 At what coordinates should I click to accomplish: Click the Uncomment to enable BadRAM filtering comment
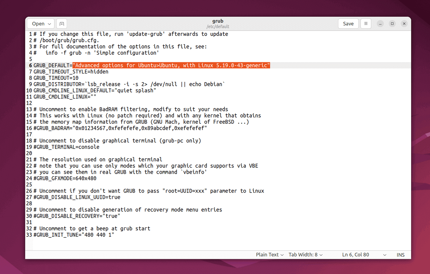(131, 109)
